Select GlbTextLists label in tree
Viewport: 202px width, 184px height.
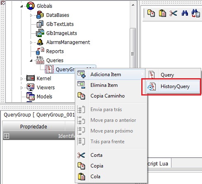tap(60, 24)
